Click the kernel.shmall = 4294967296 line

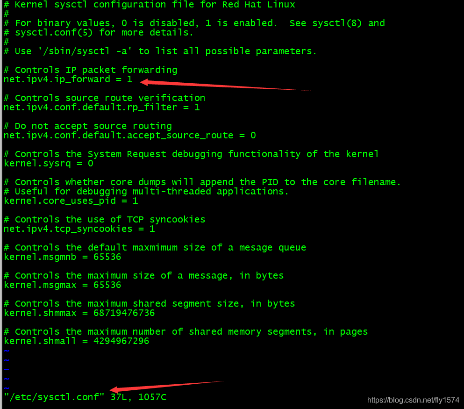[x=76, y=341]
